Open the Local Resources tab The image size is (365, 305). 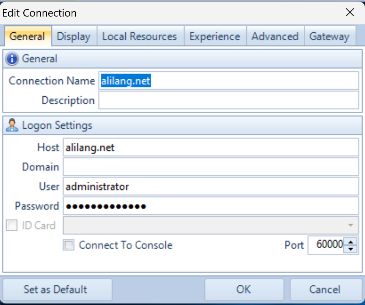tap(139, 37)
